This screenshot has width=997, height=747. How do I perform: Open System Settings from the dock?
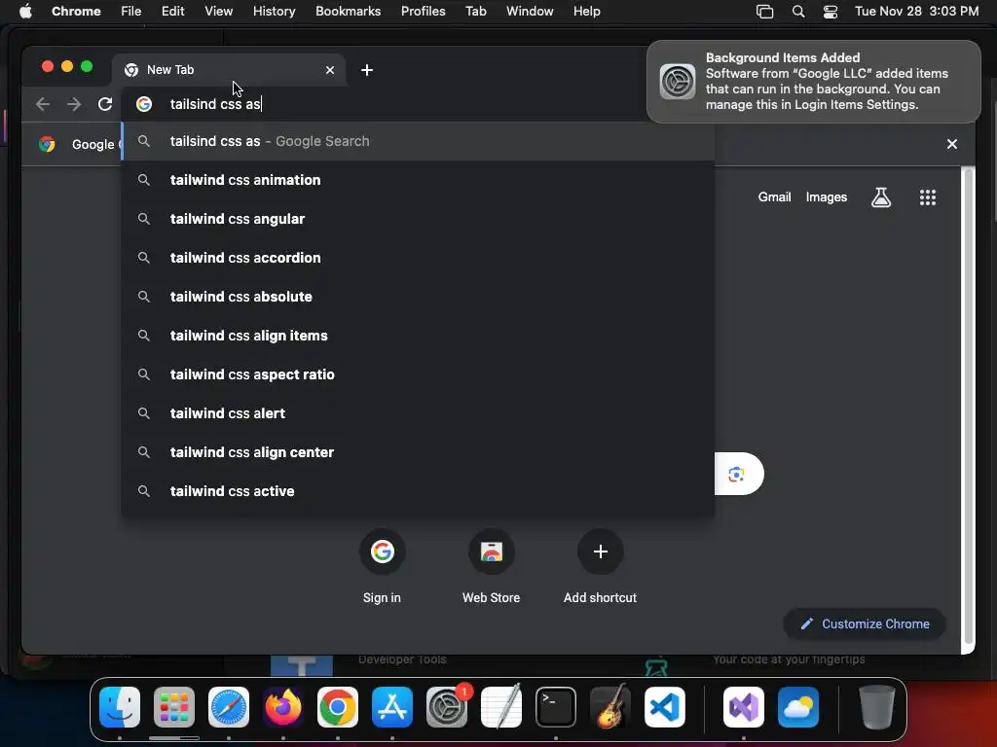pos(447,707)
